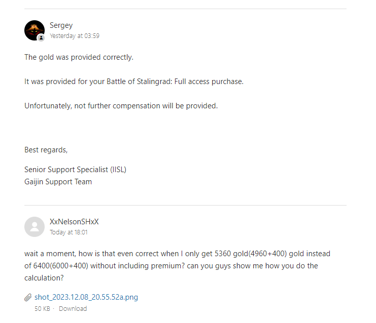This screenshot has width=376, height=323.
Task: Download the attached screenshot file
Action: point(73,308)
